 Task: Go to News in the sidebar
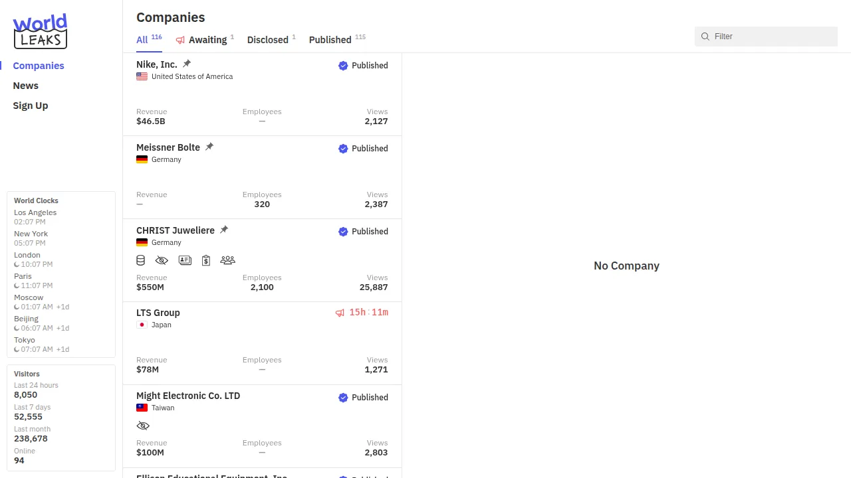click(x=26, y=86)
